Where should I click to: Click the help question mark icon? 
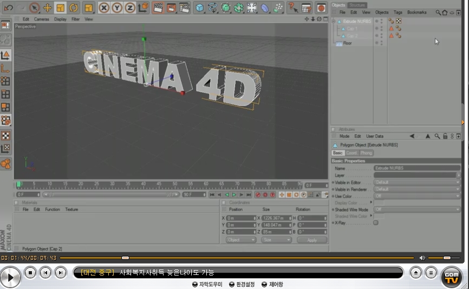(293, 8)
